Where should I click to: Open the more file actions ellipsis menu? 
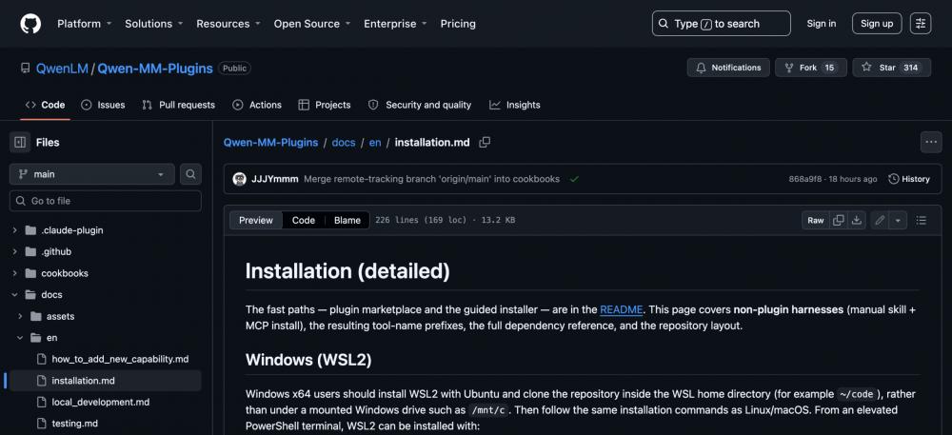tap(931, 142)
